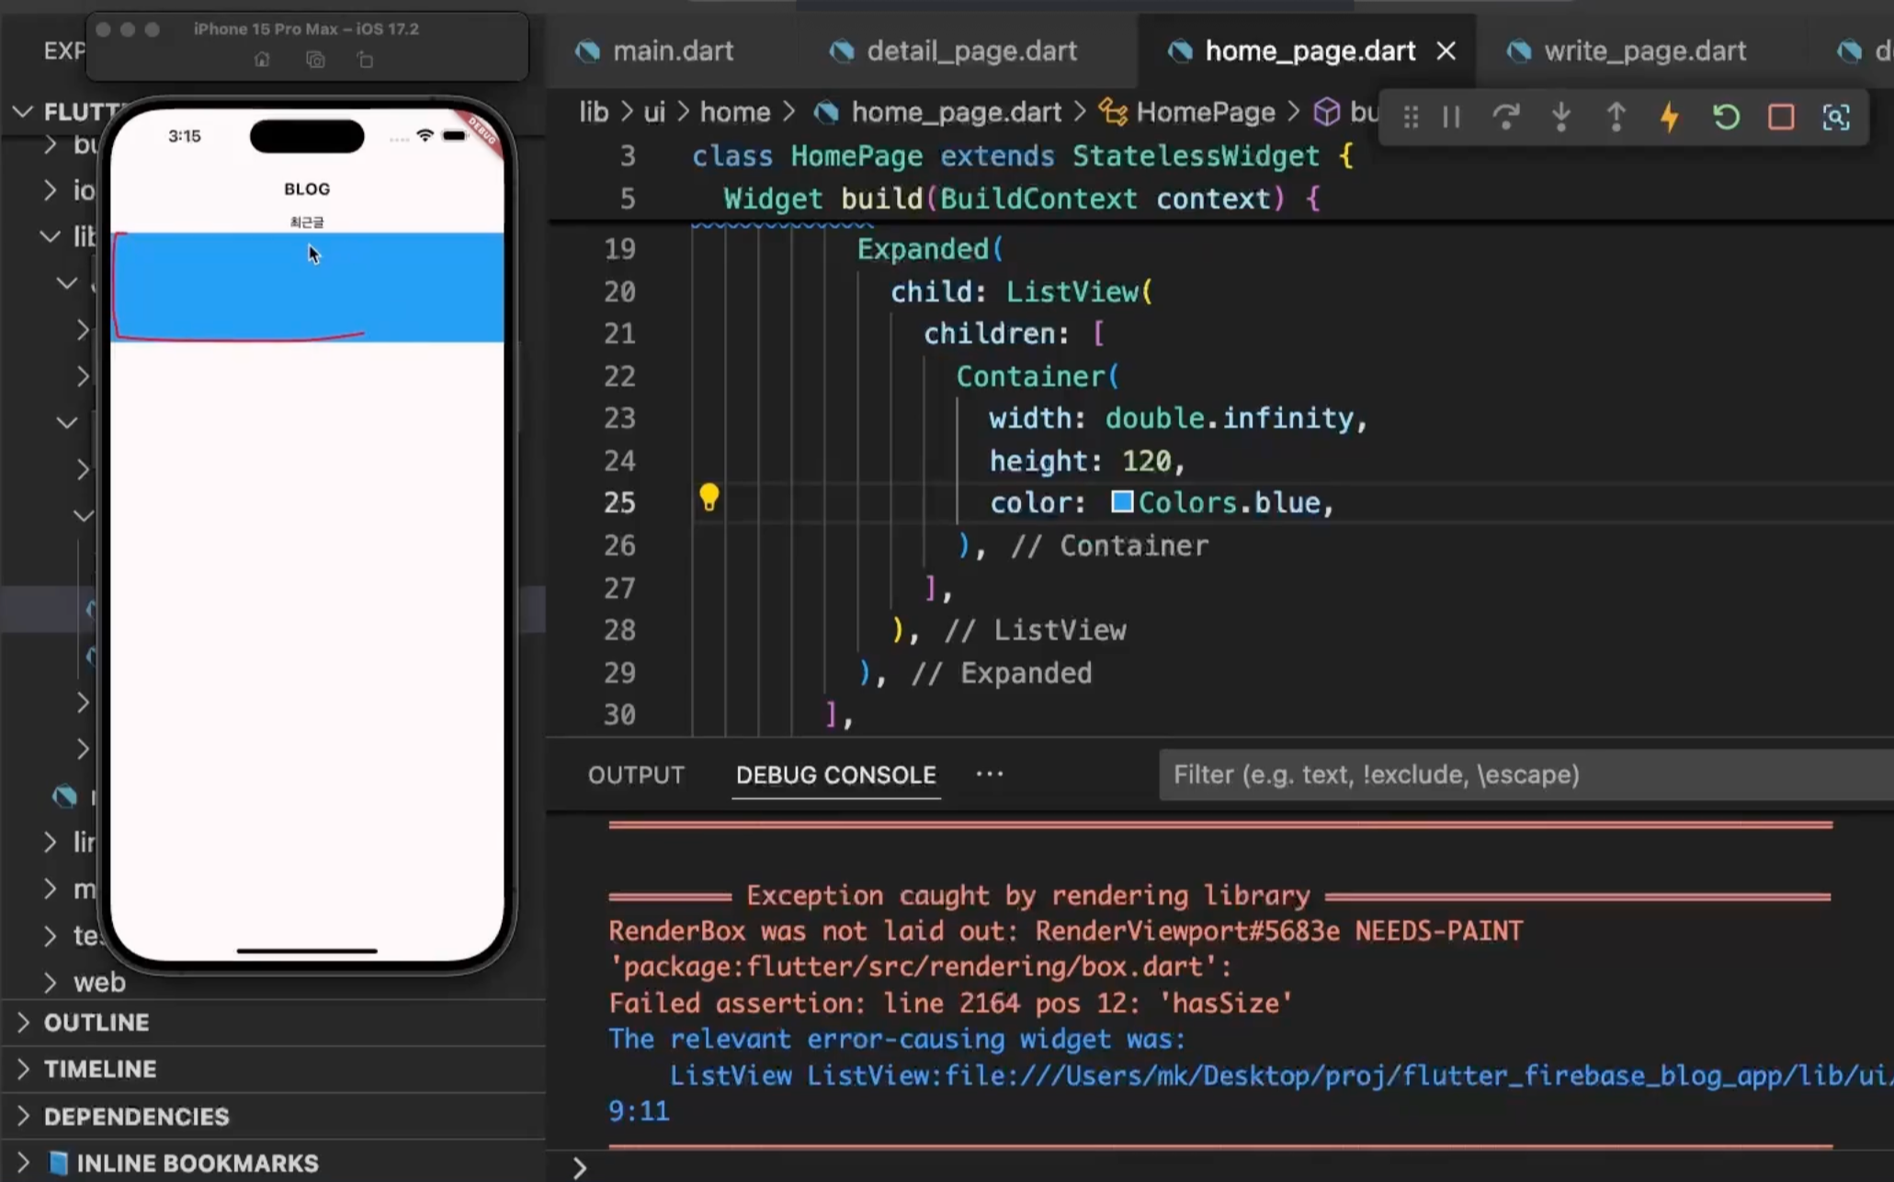1894x1182 pixels.
Task: Click the Step Over debug icon
Action: [x=1505, y=117]
